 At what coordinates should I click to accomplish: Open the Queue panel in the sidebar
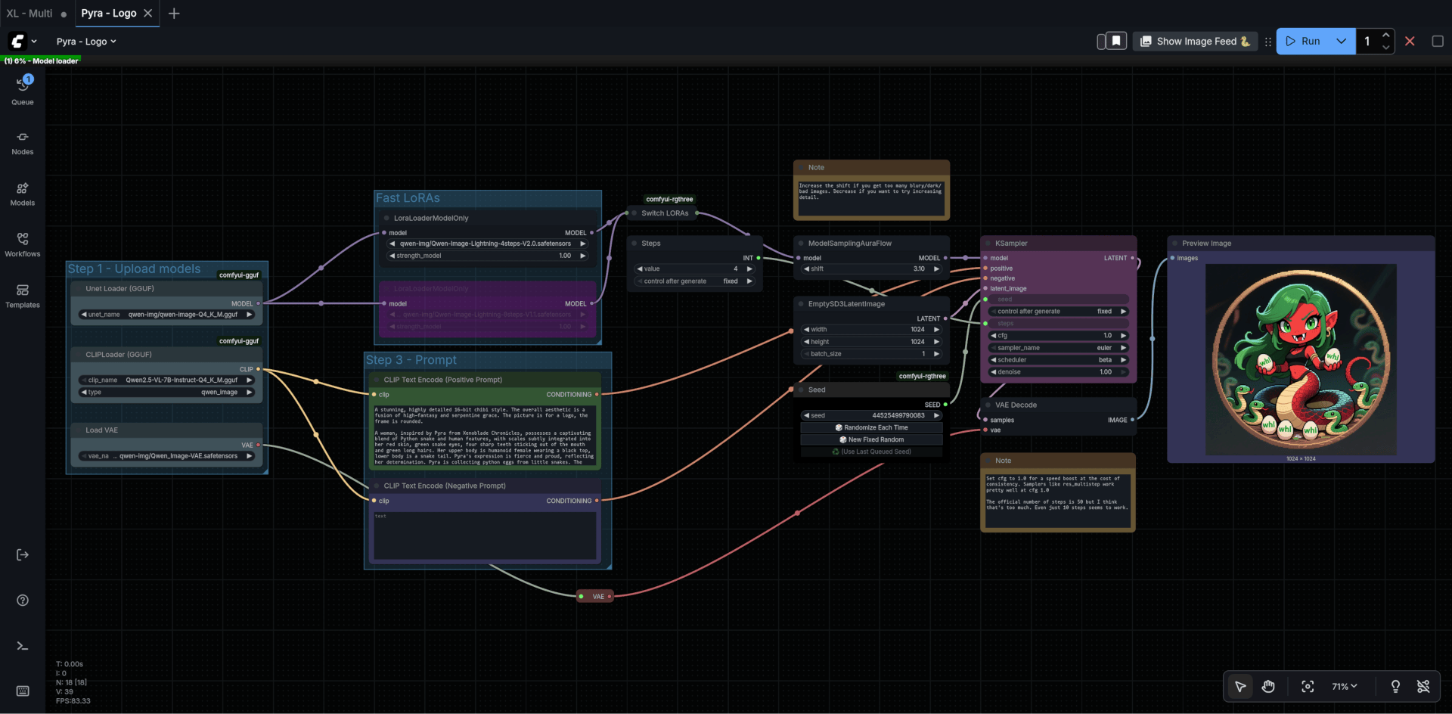[x=23, y=90]
